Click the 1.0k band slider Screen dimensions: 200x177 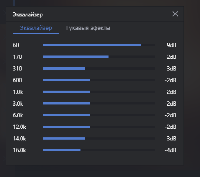pos(99,92)
